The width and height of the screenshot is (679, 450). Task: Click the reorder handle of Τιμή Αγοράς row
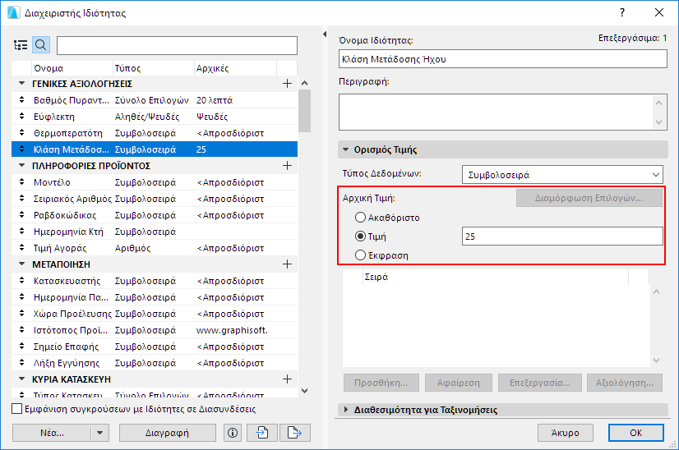click(x=21, y=248)
